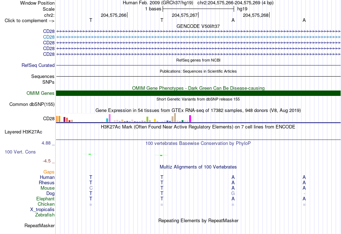
Task: Click the SNPs subtrack label
Action: [48, 82]
